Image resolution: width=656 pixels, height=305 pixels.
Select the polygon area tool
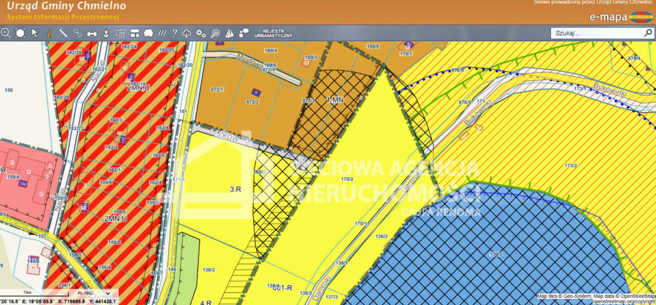[x=148, y=33]
